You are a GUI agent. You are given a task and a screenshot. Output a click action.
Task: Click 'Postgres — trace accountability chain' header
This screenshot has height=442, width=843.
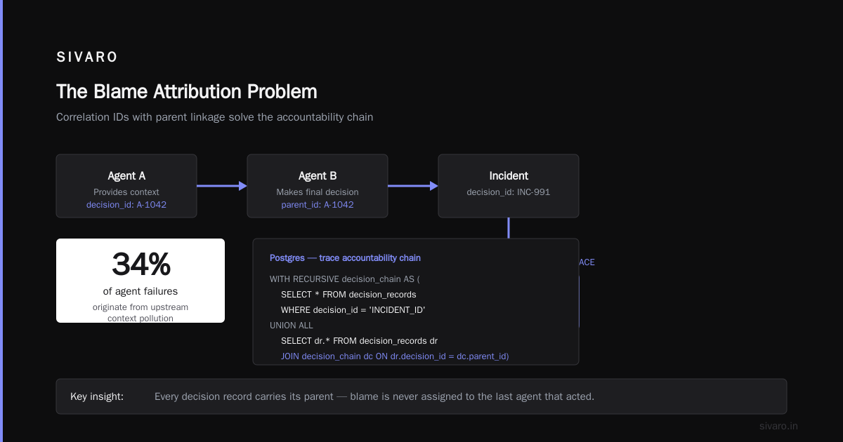[x=345, y=258]
